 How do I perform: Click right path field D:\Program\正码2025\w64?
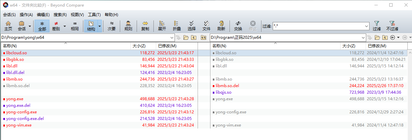286,37
